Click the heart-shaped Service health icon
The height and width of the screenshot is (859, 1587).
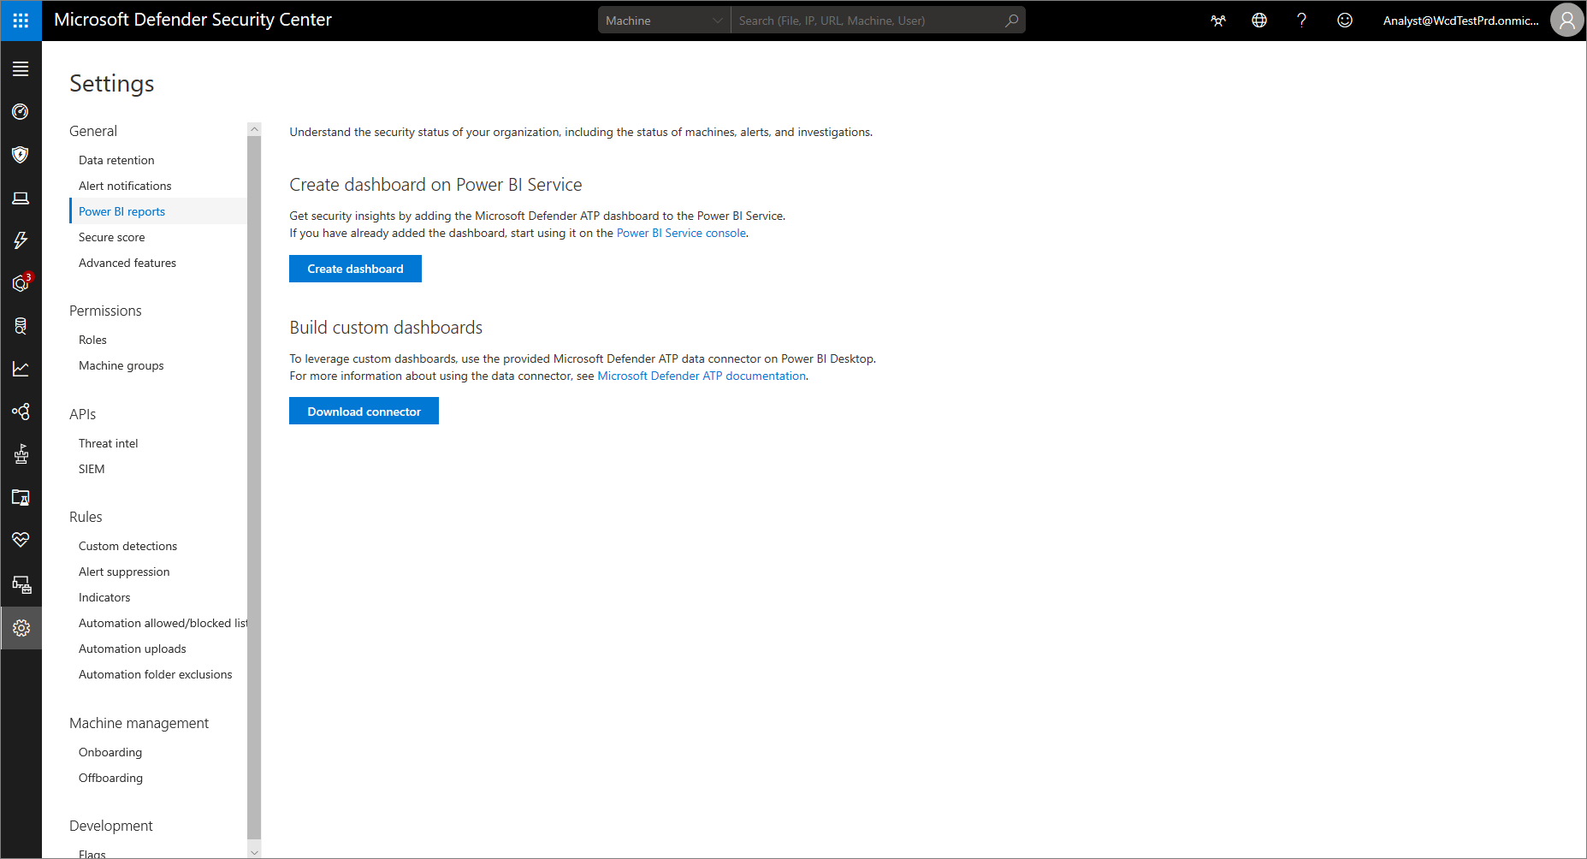pyautogui.click(x=21, y=540)
